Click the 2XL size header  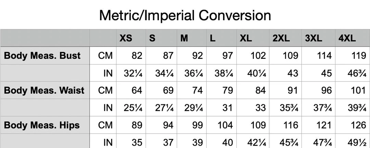pyautogui.click(x=281, y=38)
